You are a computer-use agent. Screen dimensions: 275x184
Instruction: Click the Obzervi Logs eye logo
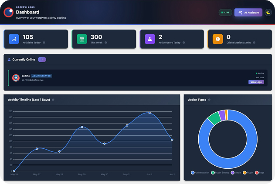[x=8, y=12]
